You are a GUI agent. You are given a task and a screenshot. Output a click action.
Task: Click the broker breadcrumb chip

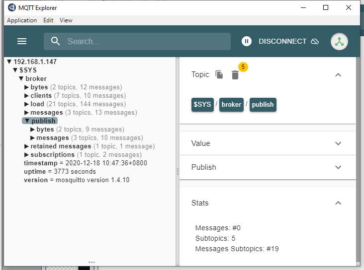point(231,105)
